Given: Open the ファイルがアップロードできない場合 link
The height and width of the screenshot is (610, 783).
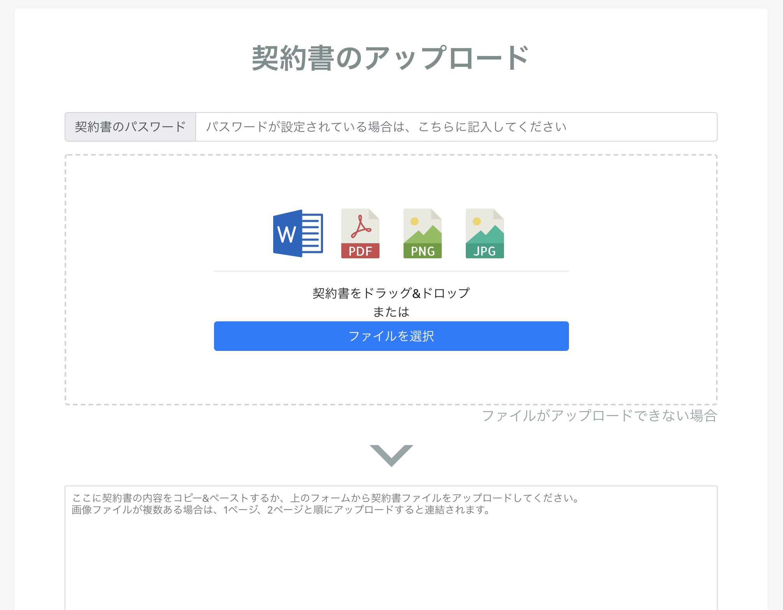Looking at the screenshot, I should [x=599, y=415].
